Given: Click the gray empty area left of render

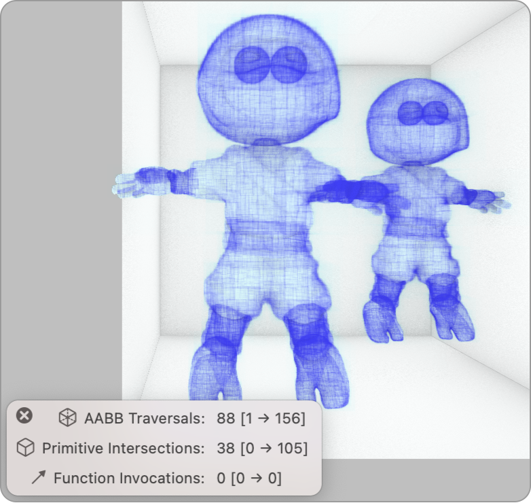Looking at the screenshot, I should (x=61, y=204).
